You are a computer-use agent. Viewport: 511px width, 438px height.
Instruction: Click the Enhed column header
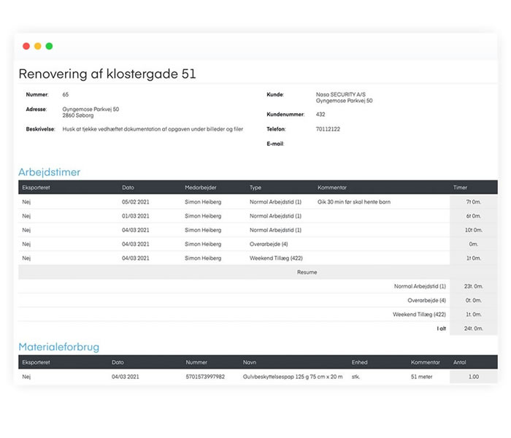pyautogui.click(x=359, y=362)
